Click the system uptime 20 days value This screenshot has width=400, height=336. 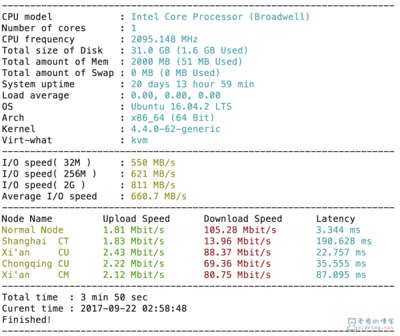coord(193,84)
